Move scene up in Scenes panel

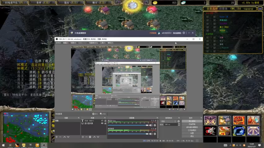coord(64,137)
